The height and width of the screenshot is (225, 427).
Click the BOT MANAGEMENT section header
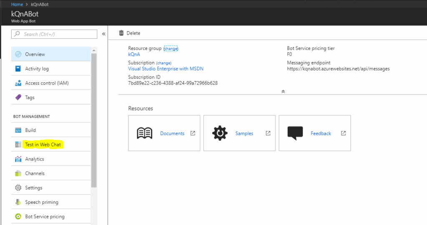(32, 116)
